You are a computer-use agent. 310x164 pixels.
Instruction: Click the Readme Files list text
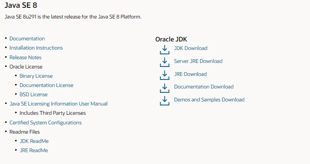24,132
